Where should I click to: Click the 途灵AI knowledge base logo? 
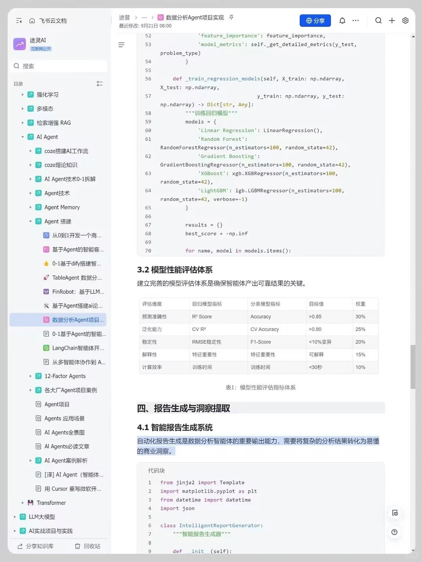tap(20, 44)
